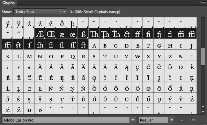Select the exclamation mark glyph

[x=191, y=55]
